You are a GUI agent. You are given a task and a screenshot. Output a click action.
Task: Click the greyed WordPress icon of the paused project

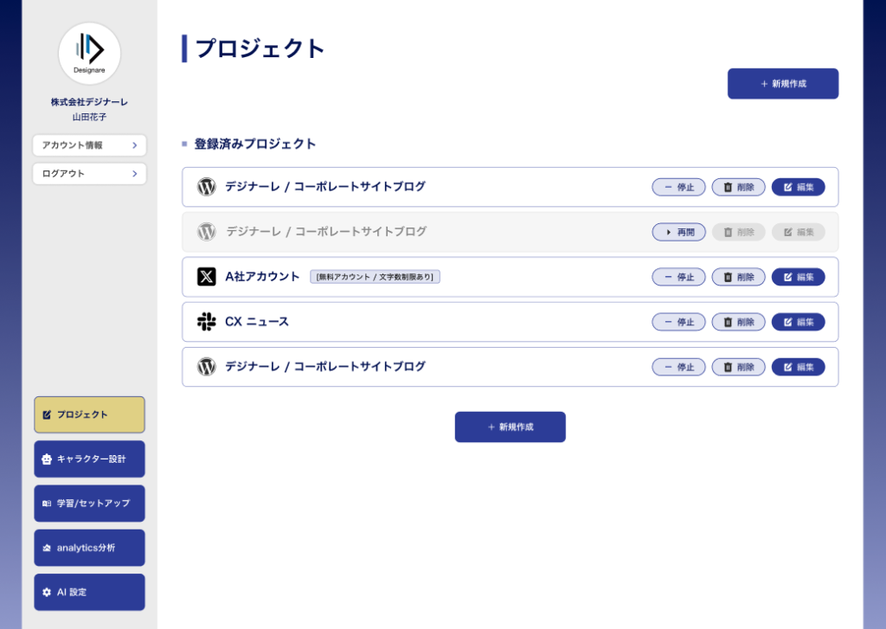(206, 232)
